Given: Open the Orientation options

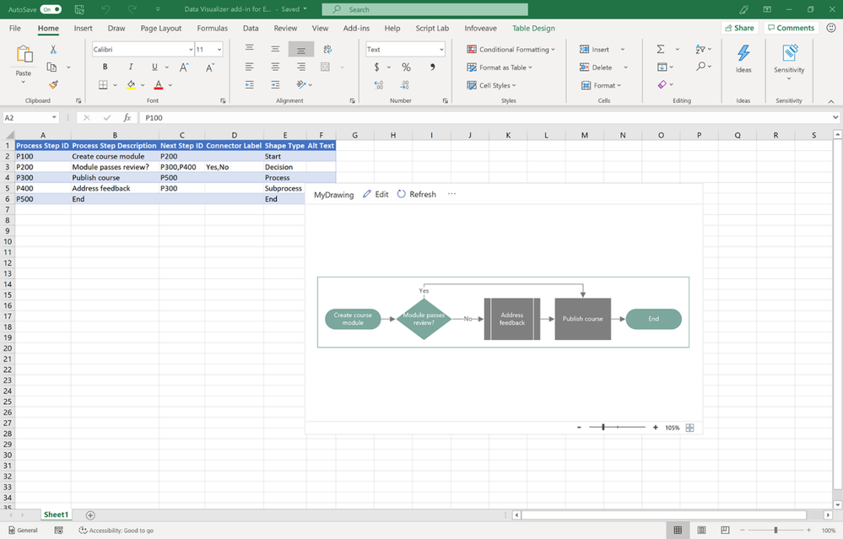Looking at the screenshot, I should pos(304,85).
